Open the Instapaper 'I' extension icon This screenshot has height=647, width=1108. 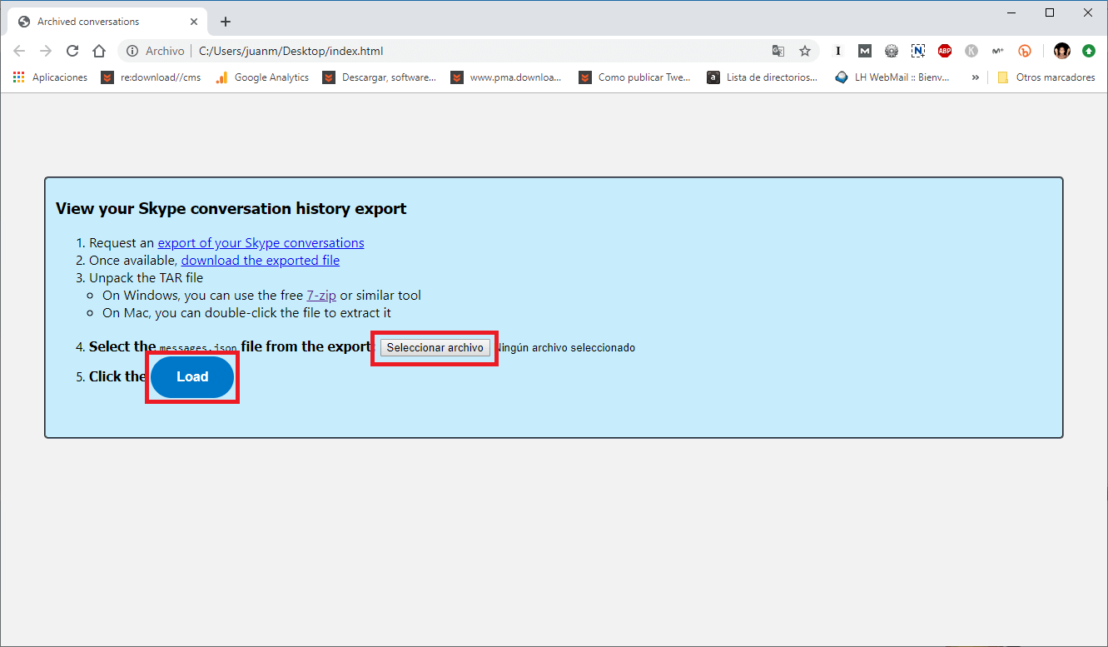tap(838, 51)
